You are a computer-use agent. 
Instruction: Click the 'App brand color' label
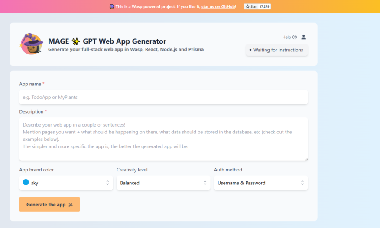36,170
